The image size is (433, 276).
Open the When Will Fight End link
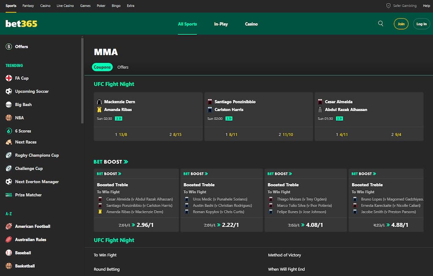(286, 269)
